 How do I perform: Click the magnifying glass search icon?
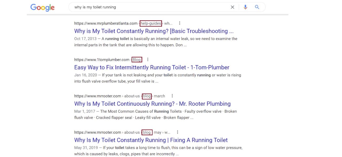257,7
